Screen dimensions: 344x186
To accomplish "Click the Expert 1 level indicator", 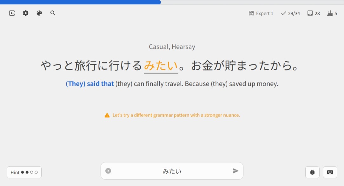I will coord(261,13).
